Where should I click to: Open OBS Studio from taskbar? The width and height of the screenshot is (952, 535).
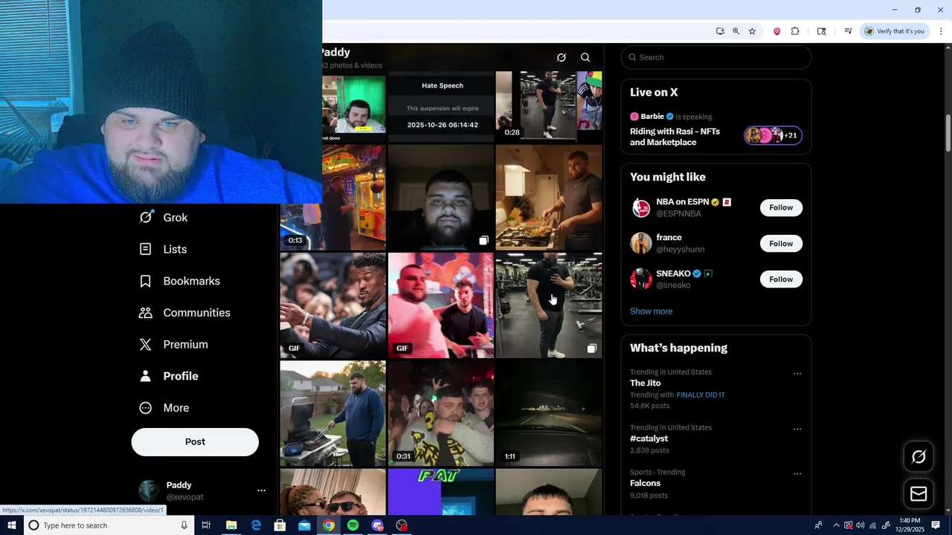[402, 525]
